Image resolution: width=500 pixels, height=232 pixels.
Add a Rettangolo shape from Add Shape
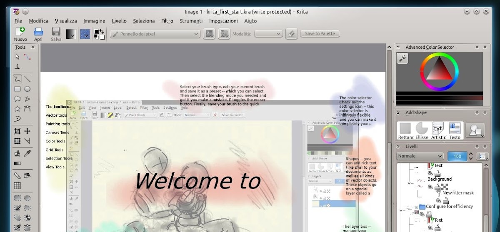click(x=406, y=131)
